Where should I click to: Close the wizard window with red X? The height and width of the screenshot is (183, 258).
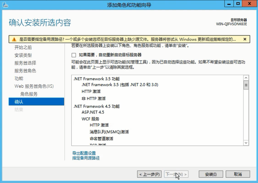click(250, 4)
